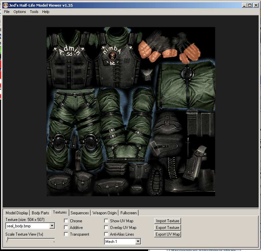This screenshot has height=251, width=261.
Task: Maximize the Model Viewer window
Action: (x=250, y=5)
